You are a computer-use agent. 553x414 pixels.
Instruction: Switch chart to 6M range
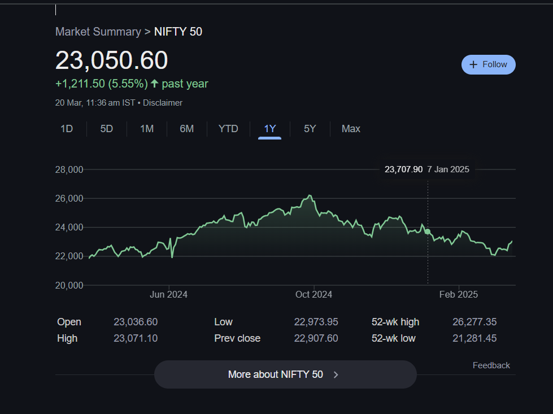click(187, 129)
